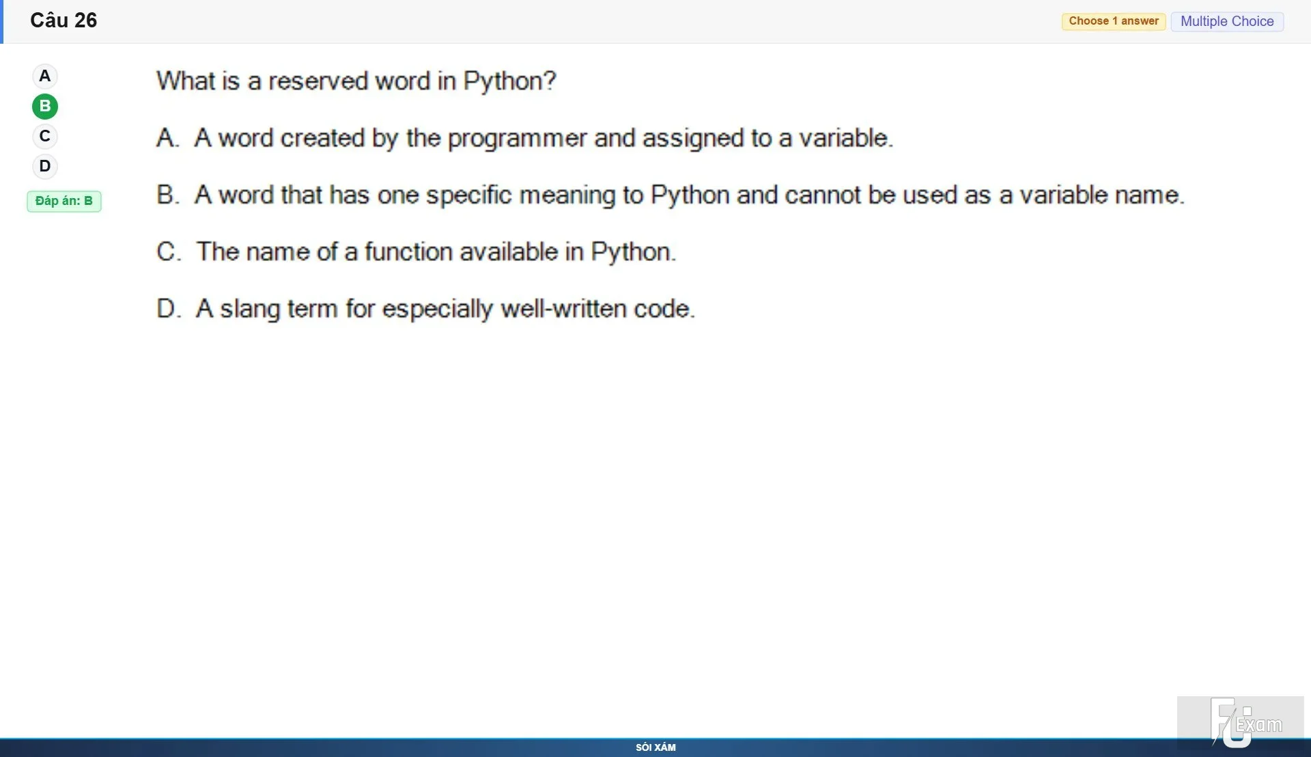Screen dimensions: 1311x757
Task: Click the 'SÓI XÁM' label in bottom bar
Action: click(x=655, y=747)
